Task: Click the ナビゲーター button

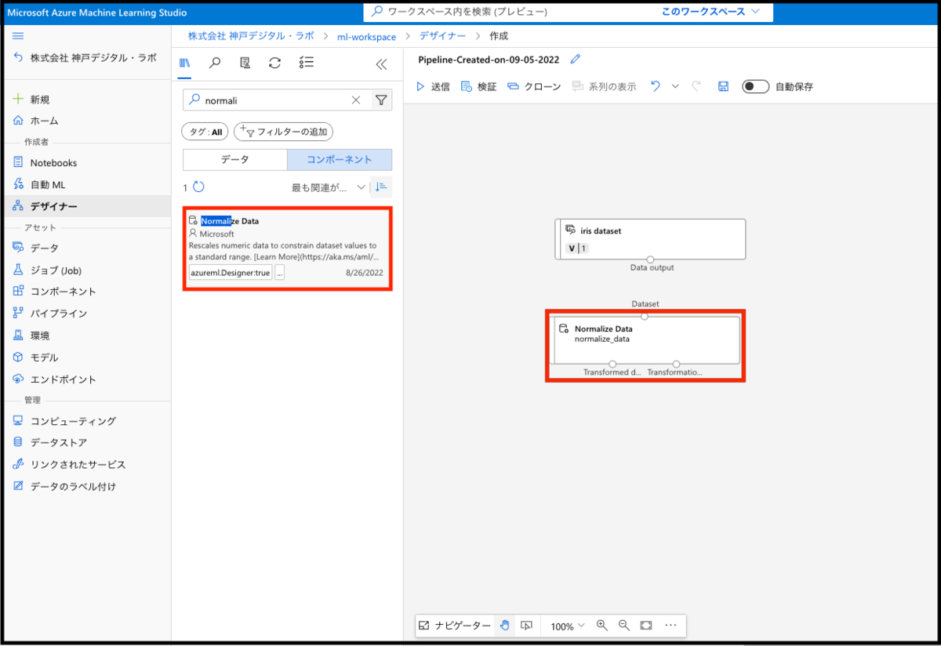Action: pos(455,626)
